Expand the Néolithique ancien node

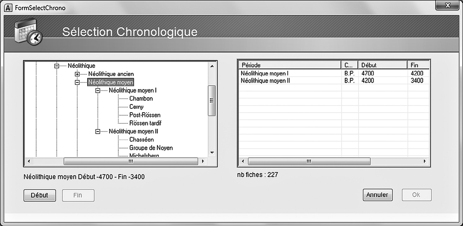[x=77, y=74]
